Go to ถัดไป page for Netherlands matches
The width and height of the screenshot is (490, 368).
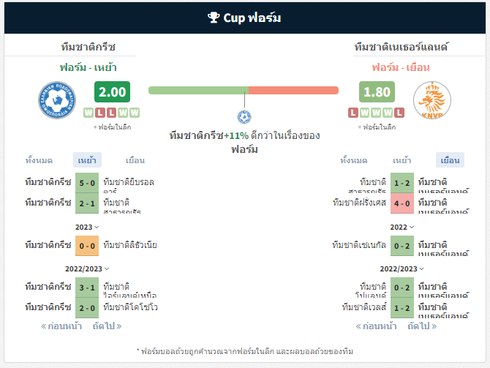[x=422, y=326]
